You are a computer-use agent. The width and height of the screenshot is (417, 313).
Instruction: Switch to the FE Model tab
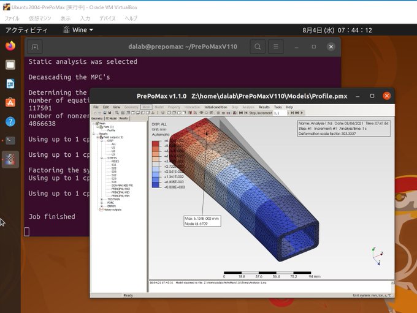click(x=111, y=118)
